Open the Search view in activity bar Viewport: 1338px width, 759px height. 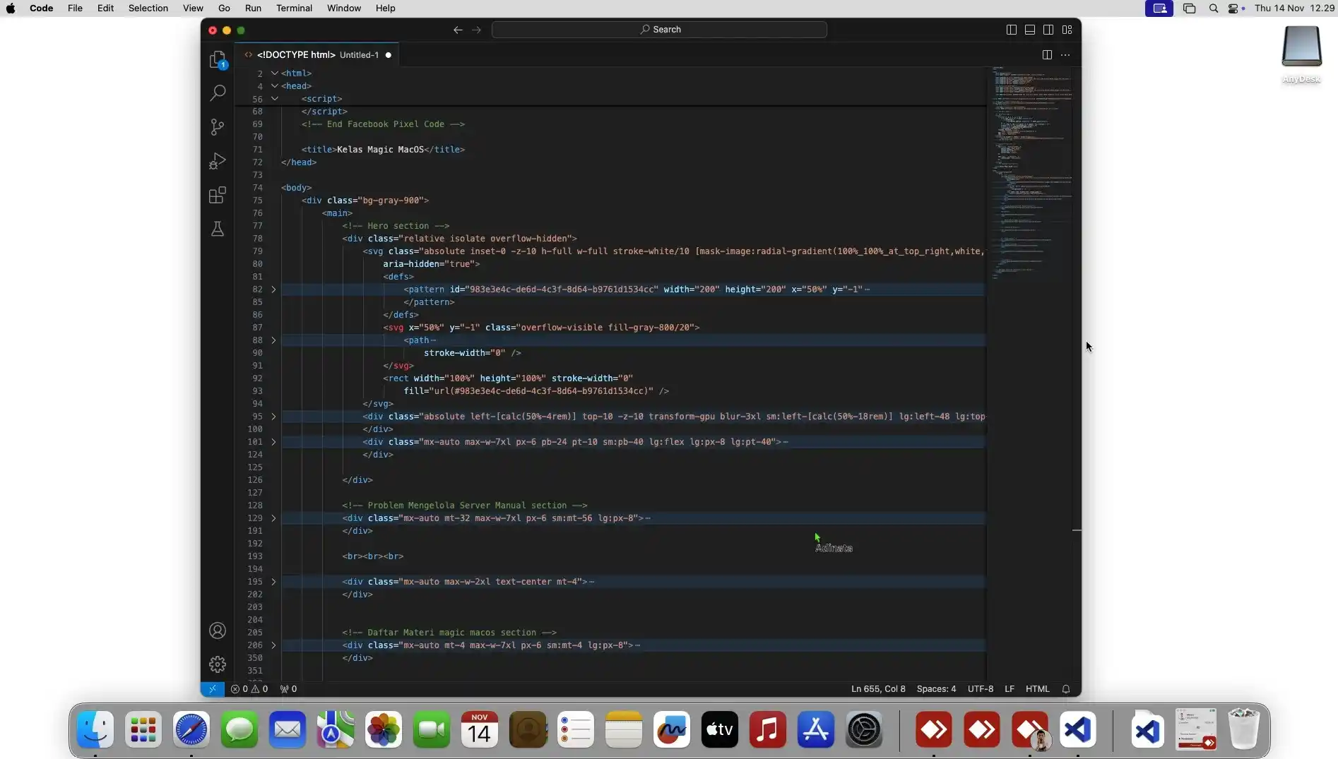point(218,93)
